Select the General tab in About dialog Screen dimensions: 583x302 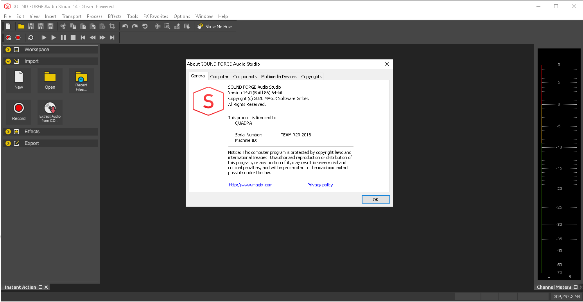click(198, 76)
